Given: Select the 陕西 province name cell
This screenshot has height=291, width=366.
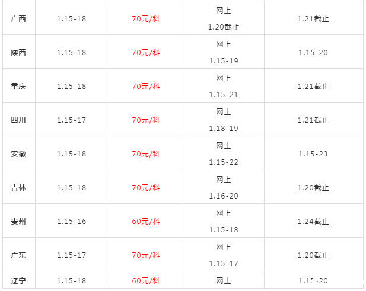Looking at the screenshot, I should tap(18, 52).
